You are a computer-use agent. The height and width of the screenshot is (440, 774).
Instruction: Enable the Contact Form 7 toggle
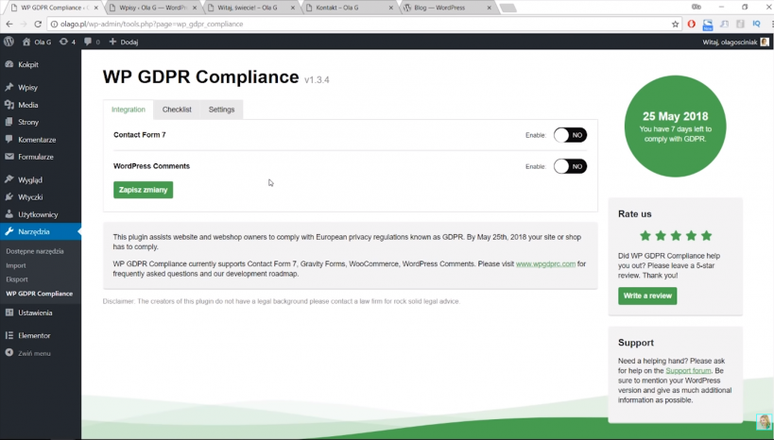570,135
